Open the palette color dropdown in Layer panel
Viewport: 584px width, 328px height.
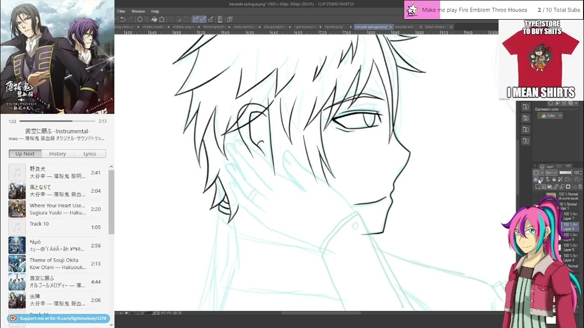point(538,173)
